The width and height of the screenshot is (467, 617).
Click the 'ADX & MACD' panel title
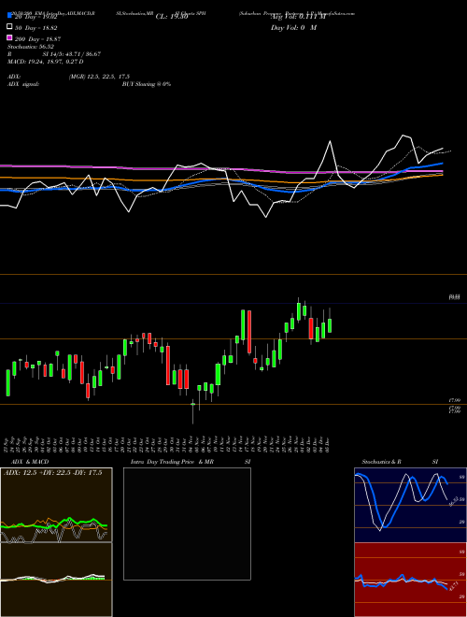(30, 462)
